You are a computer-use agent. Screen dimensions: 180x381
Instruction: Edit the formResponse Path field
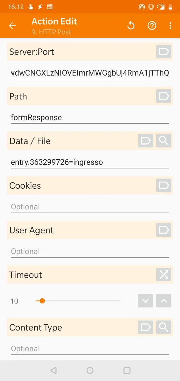click(x=90, y=117)
